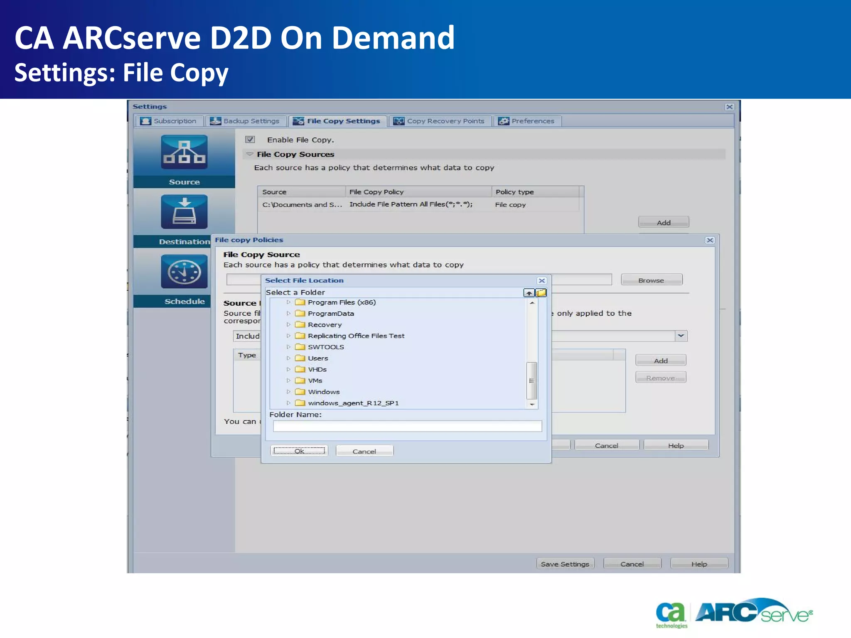The height and width of the screenshot is (638, 851).
Task: Click the new folder icon
Action: point(541,293)
